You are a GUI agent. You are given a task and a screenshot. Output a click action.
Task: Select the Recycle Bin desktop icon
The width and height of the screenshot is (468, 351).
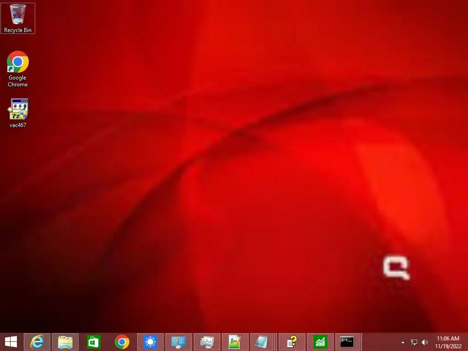click(18, 18)
